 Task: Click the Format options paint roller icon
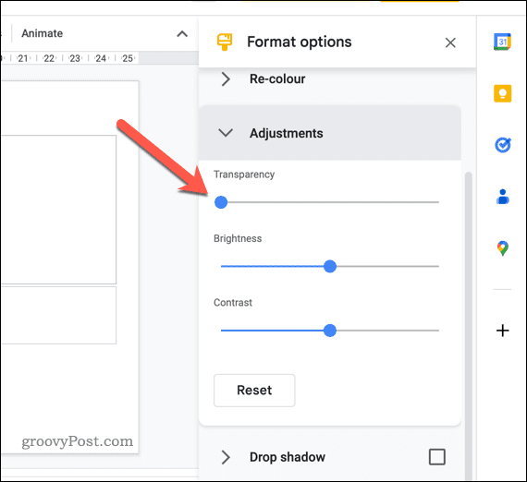click(225, 42)
